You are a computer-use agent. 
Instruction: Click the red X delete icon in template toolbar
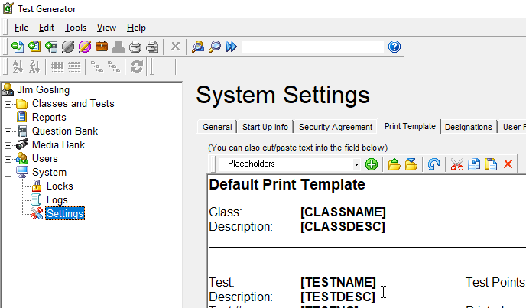[508, 164]
